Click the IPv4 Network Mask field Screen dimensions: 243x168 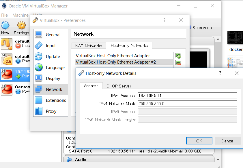click(x=188, y=104)
